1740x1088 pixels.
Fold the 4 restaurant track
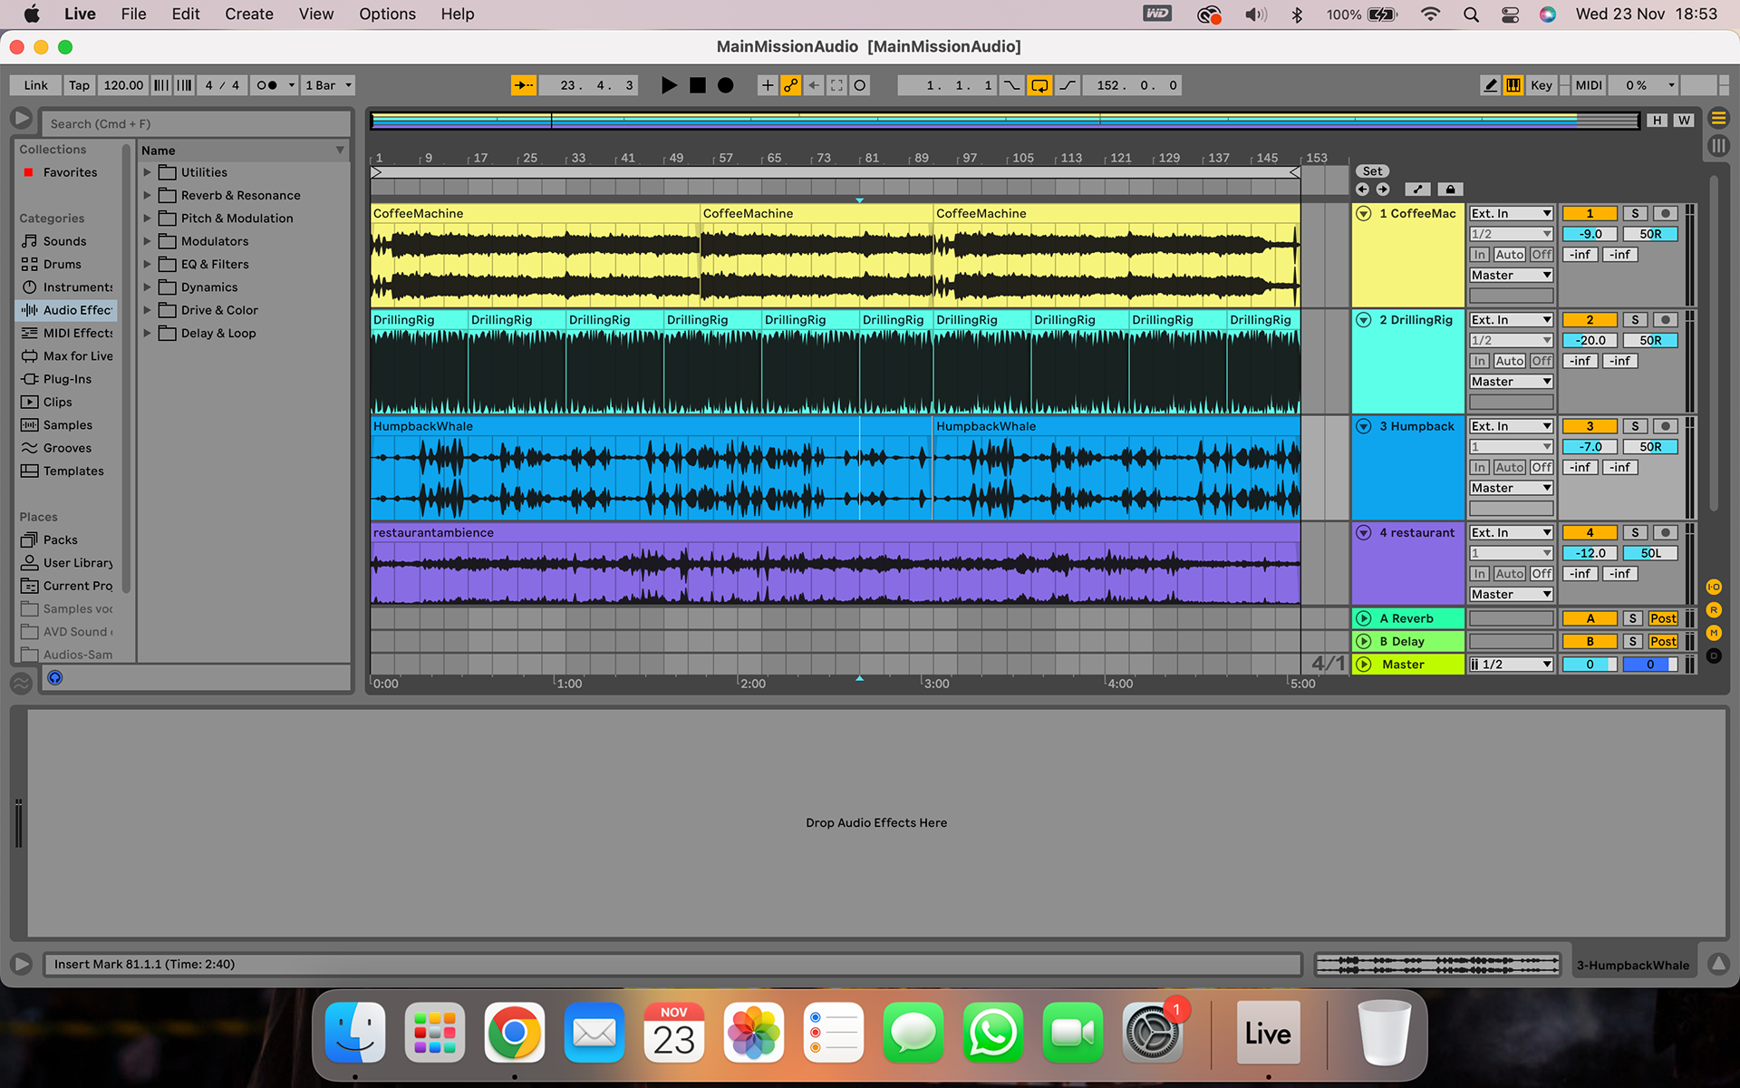[x=1363, y=533]
